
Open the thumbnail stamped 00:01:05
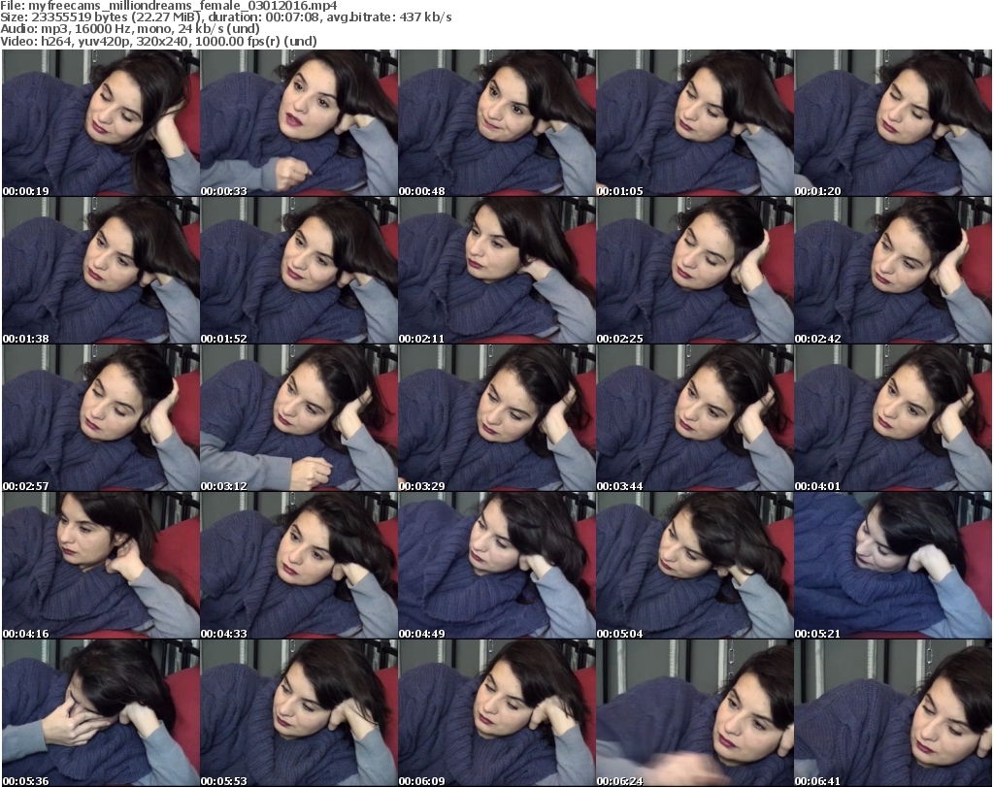695,123
